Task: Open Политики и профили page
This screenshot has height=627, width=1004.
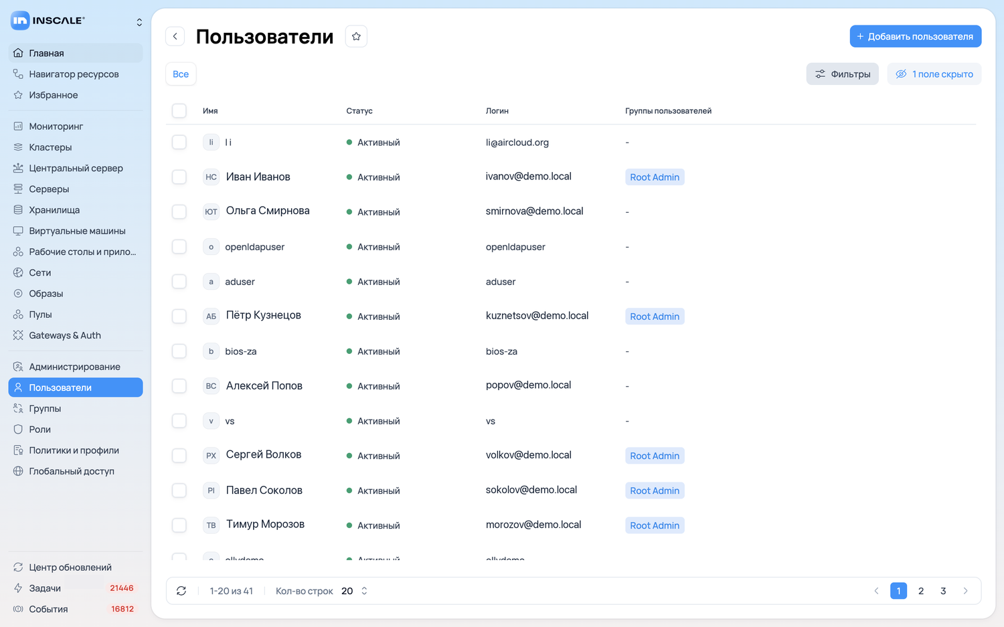Action: coord(76,450)
